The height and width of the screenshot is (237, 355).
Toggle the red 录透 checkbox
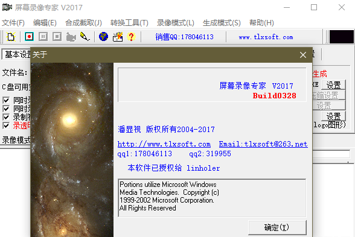pyautogui.click(x=6, y=125)
